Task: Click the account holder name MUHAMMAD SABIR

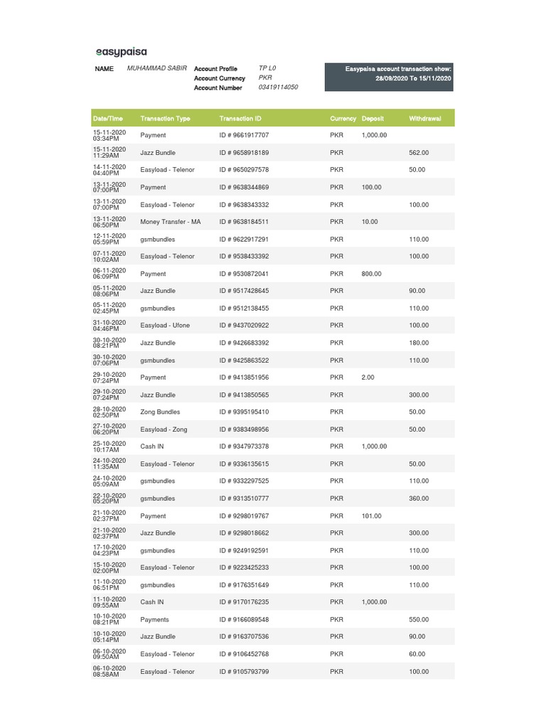Action: pos(157,68)
